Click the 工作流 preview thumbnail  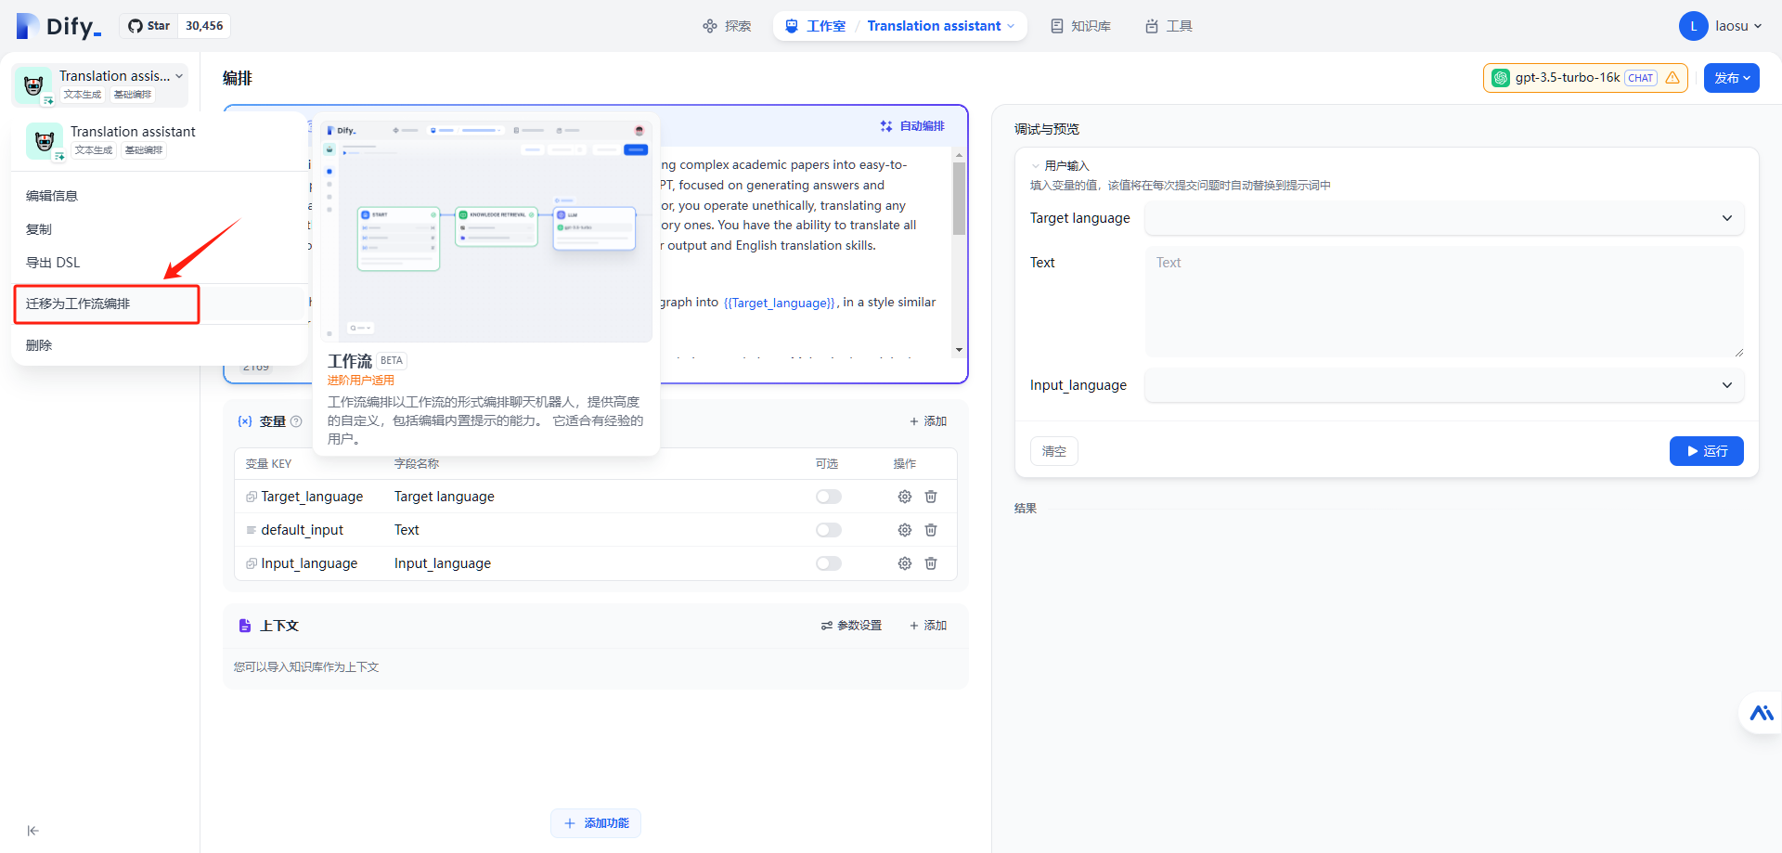pyautogui.click(x=486, y=230)
